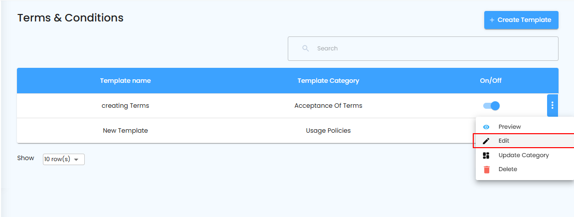Viewport: 574px width, 217px height.
Task: Click the pencil icon beside Edit
Action: pos(486,141)
